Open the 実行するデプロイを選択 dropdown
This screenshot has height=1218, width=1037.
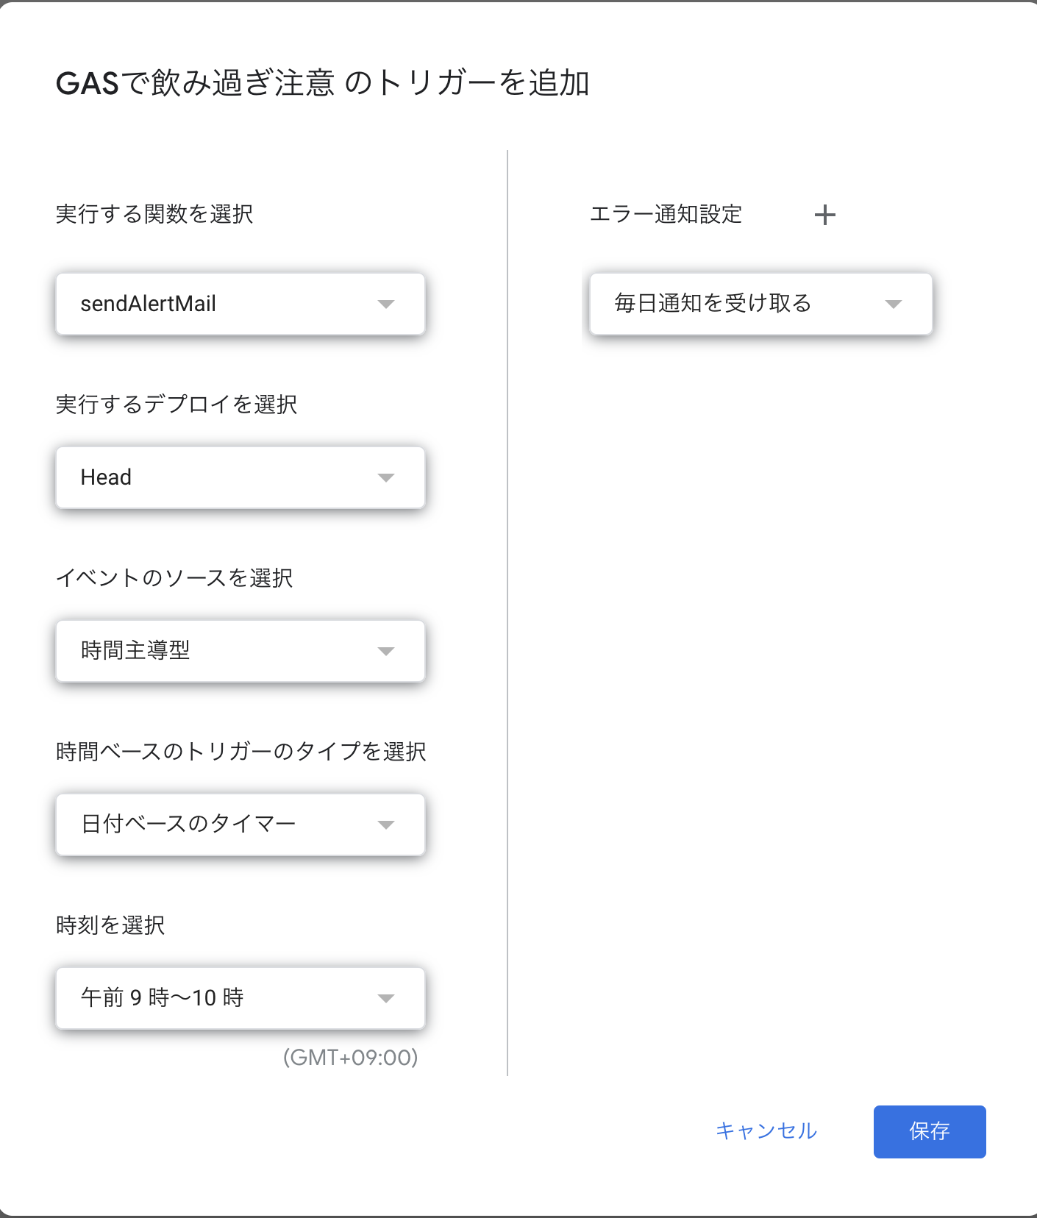click(240, 477)
